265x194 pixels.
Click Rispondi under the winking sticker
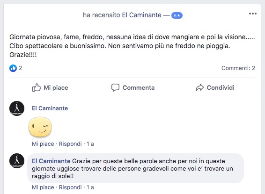point(70,144)
